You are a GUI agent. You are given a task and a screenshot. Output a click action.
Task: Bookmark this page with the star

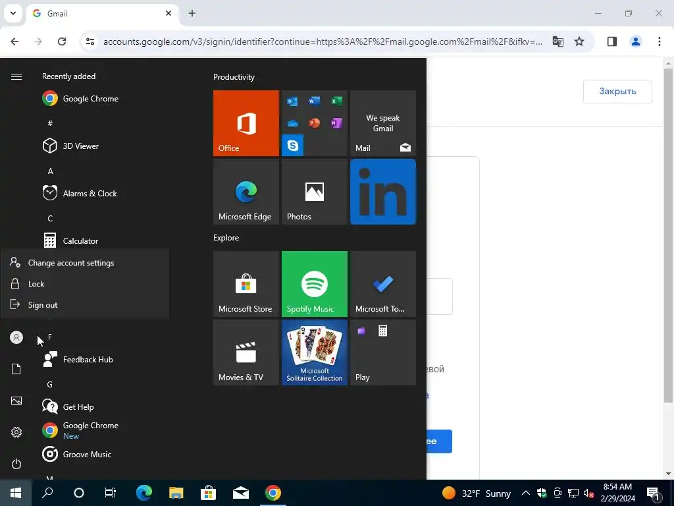click(x=579, y=42)
